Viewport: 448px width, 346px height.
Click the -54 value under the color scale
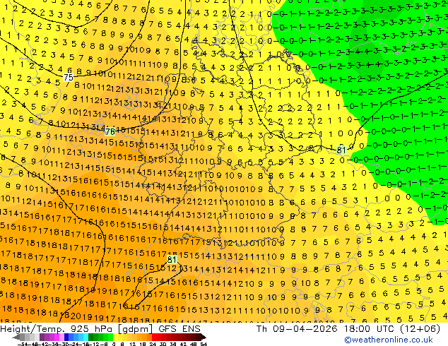coord(23,345)
